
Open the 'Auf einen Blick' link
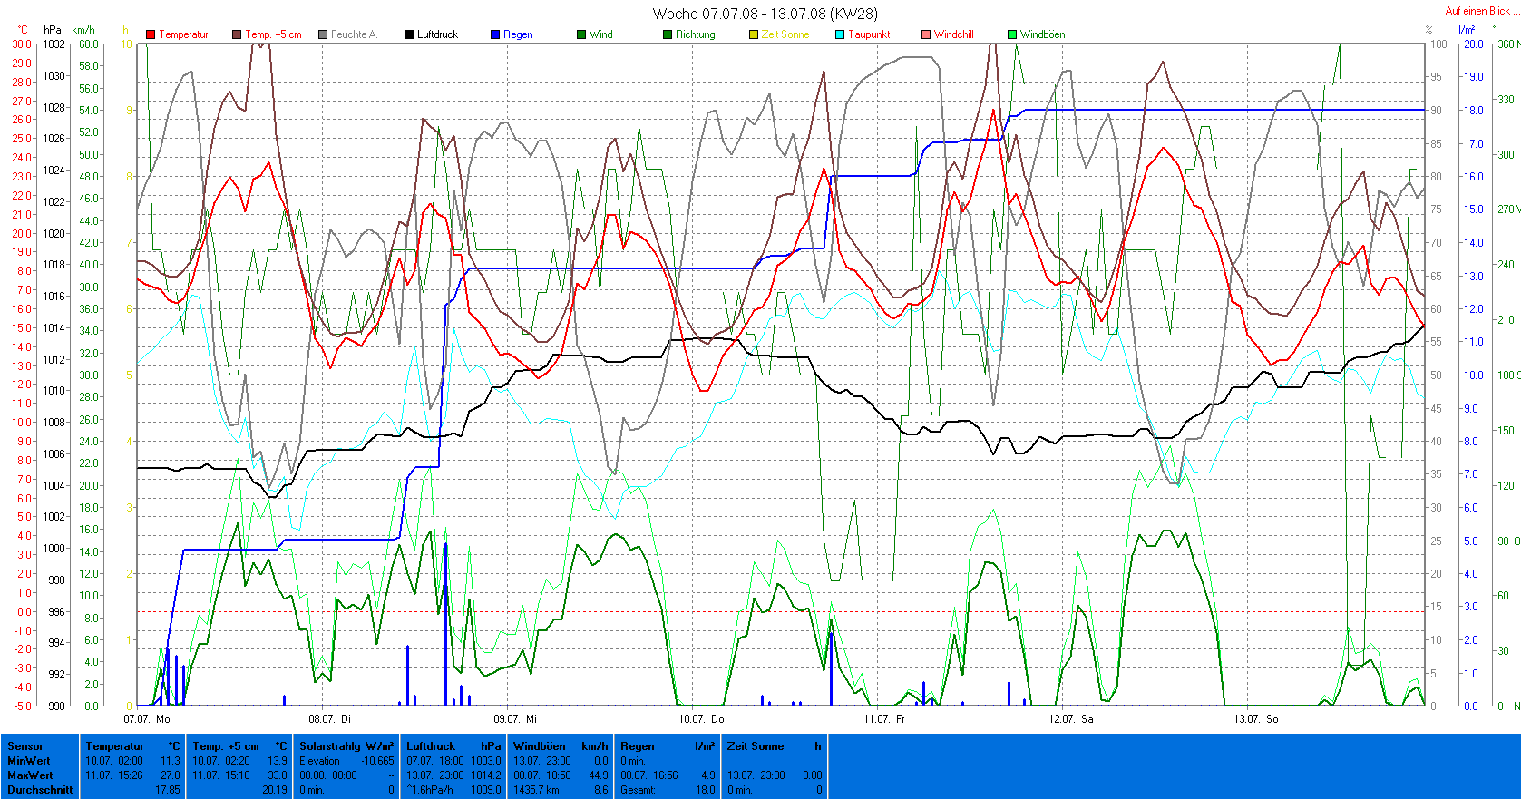tap(1477, 11)
